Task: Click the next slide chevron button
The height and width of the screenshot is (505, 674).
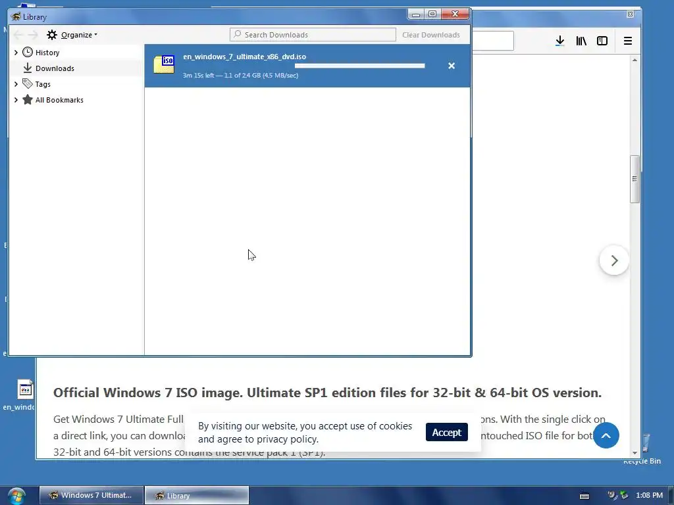Action: click(x=614, y=260)
